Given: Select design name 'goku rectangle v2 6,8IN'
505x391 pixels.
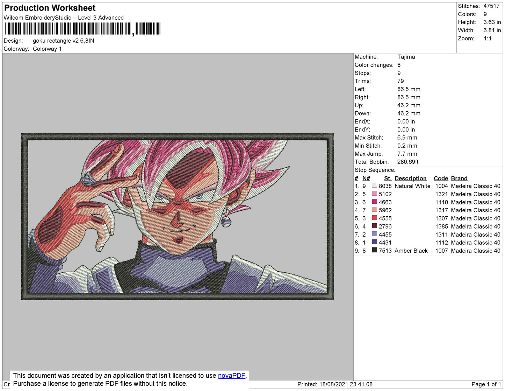Looking at the screenshot, I should point(64,41).
